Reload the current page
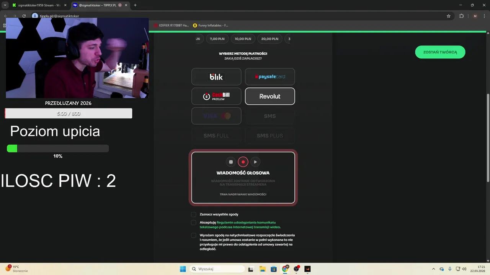The image size is (490, 275). click(x=24, y=16)
